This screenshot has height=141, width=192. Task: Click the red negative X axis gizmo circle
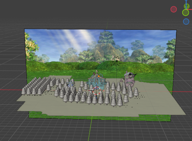[x=174, y=9]
